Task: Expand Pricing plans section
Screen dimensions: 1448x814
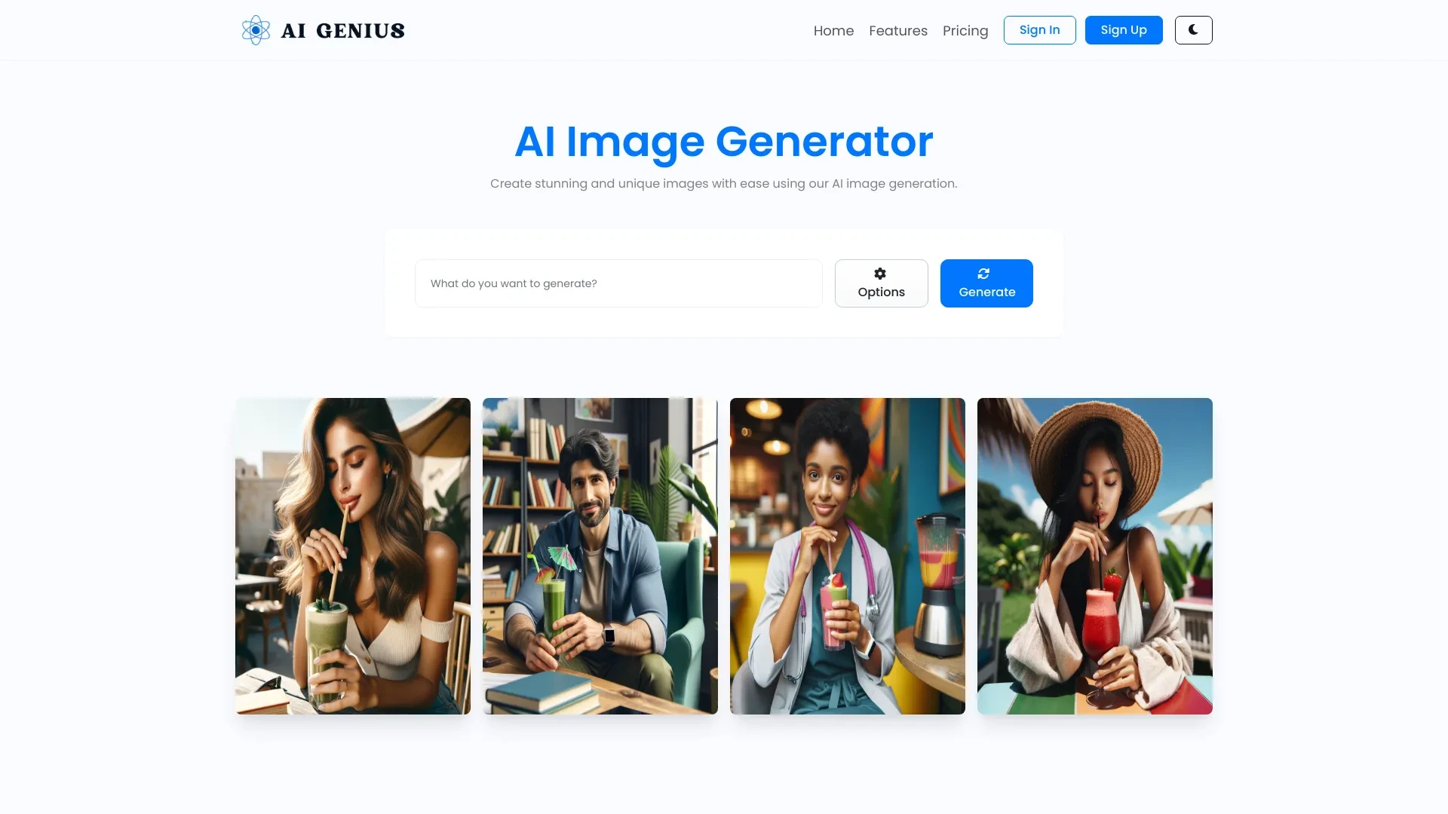Action: click(x=965, y=30)
